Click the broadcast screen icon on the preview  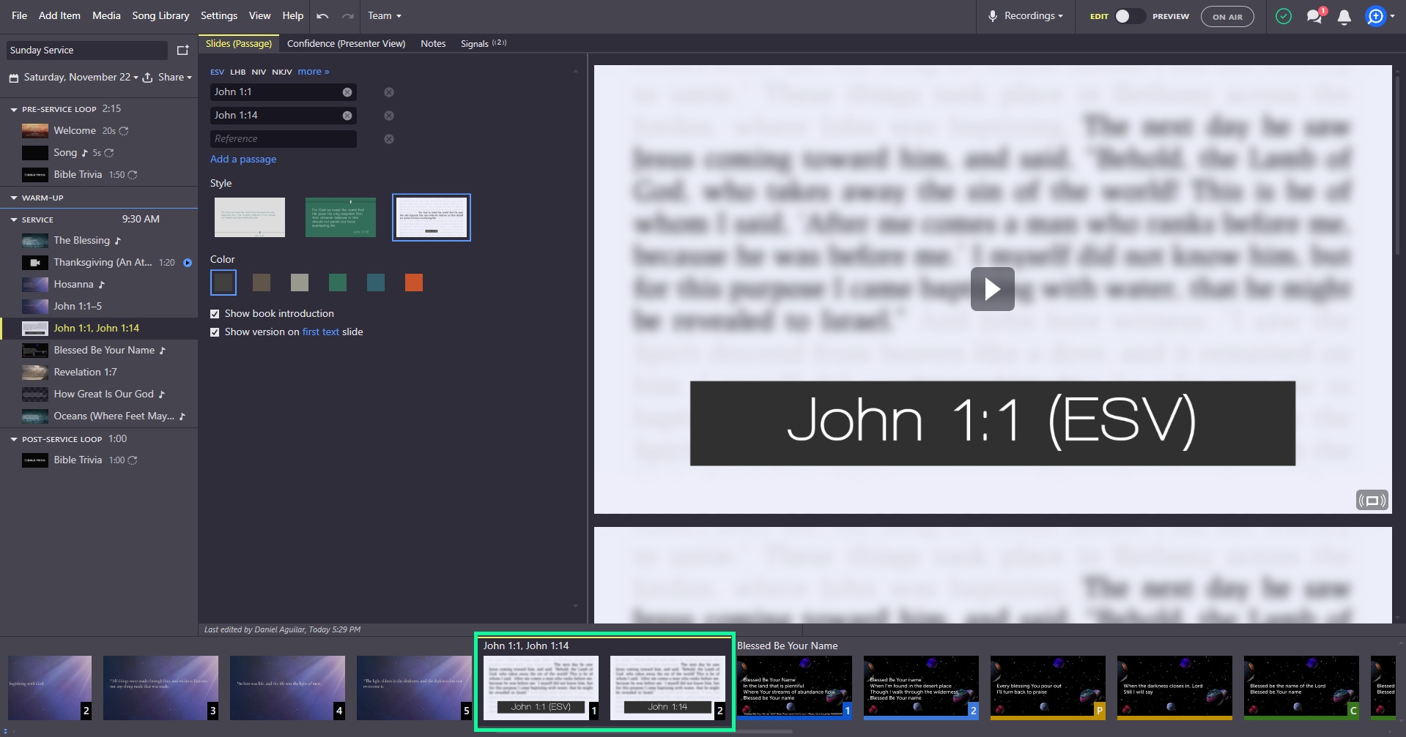click(x=1372, y=501)
